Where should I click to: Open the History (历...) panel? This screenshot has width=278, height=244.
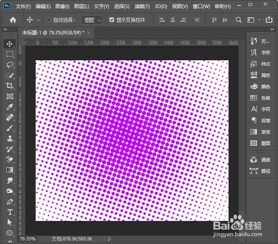click(x=260, y=41)
